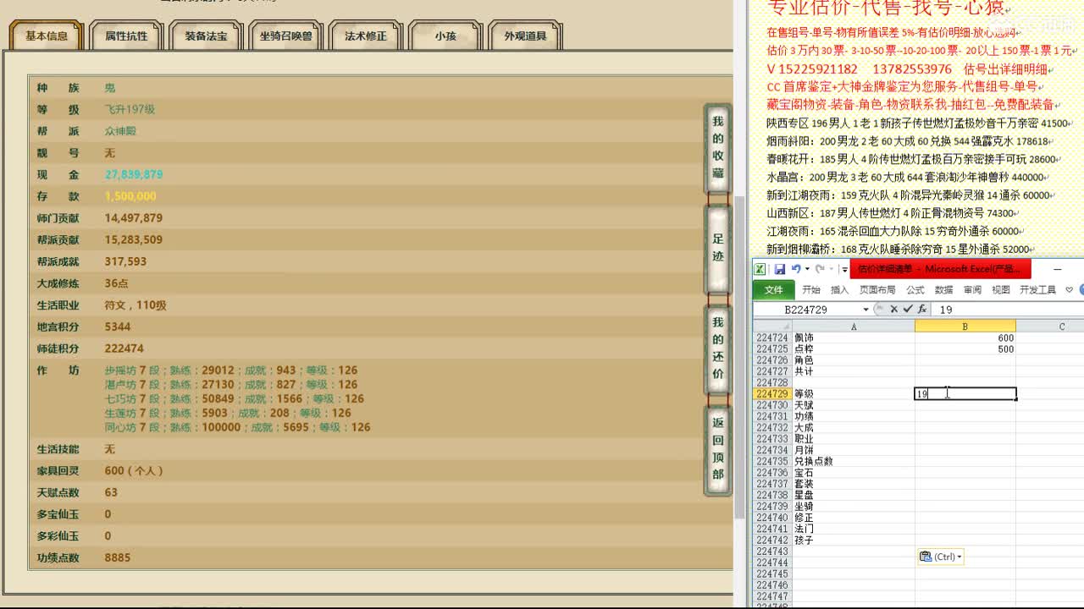Select column A header in Excel
Screen dimensions: 1084x609
pos(853,326)
